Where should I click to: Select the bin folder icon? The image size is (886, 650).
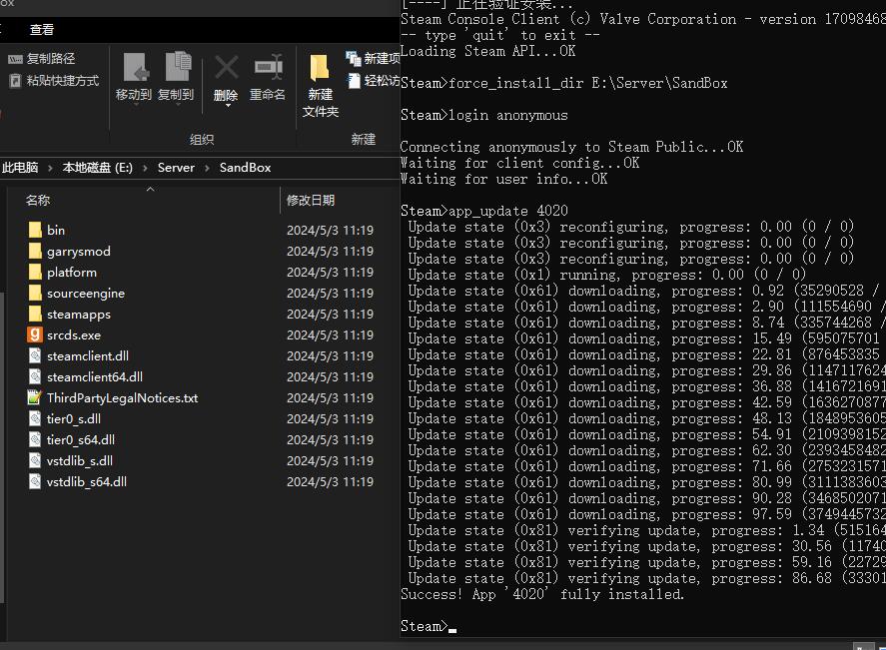[x=35, y=230]
